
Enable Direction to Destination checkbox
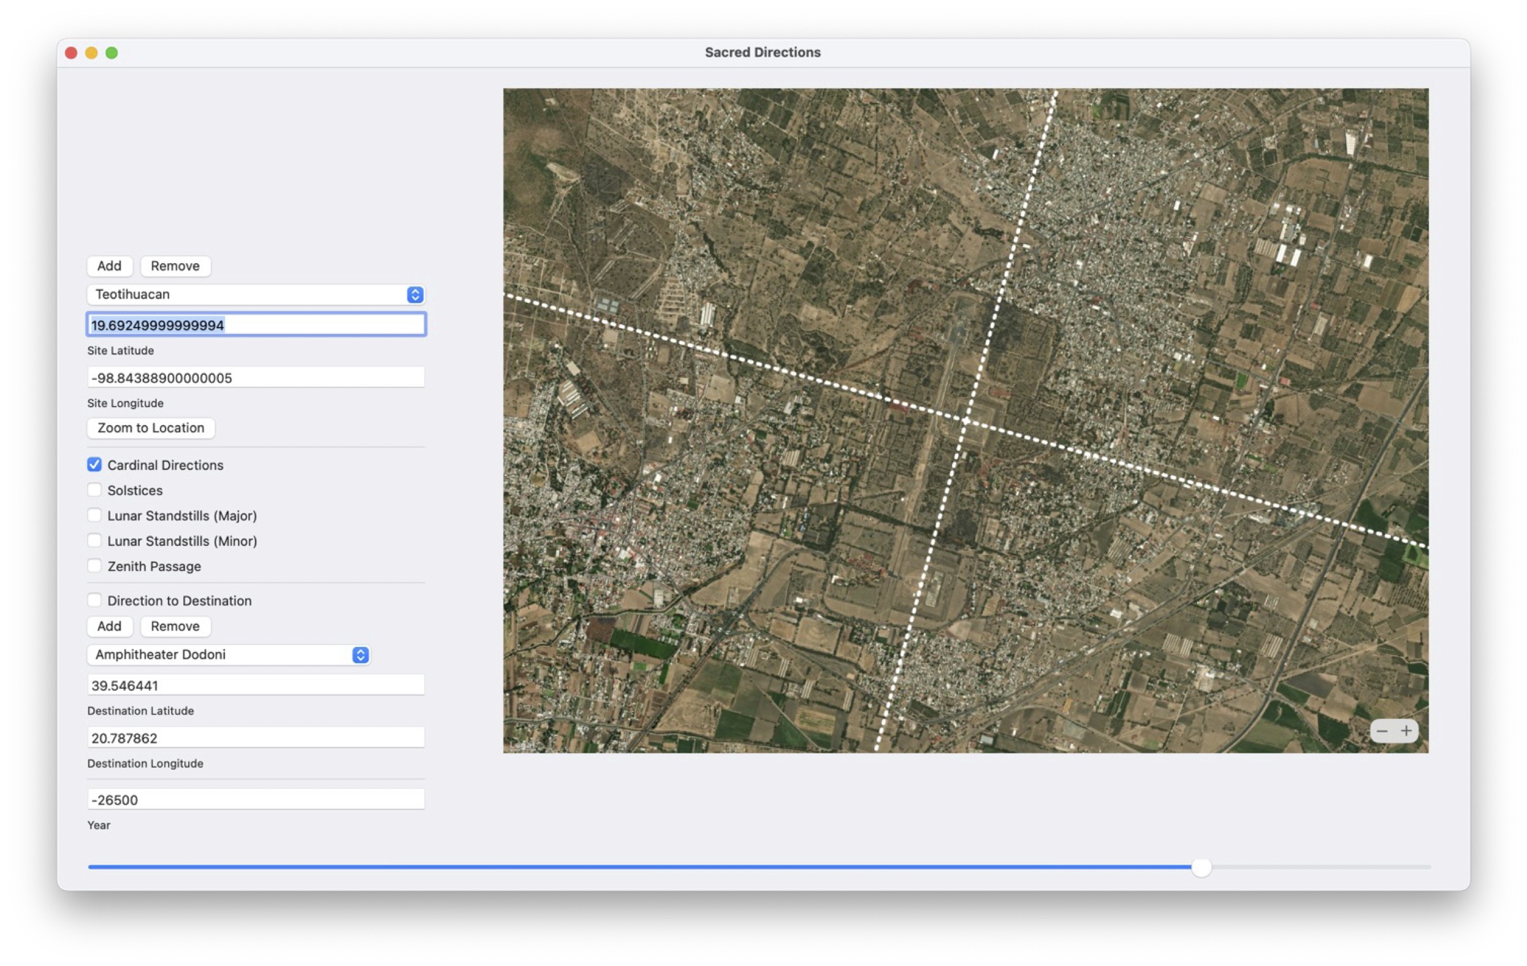94,600
